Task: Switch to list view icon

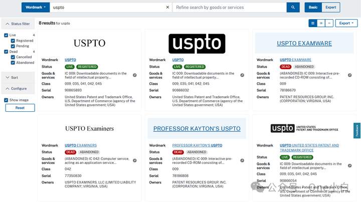Action: 321,23
